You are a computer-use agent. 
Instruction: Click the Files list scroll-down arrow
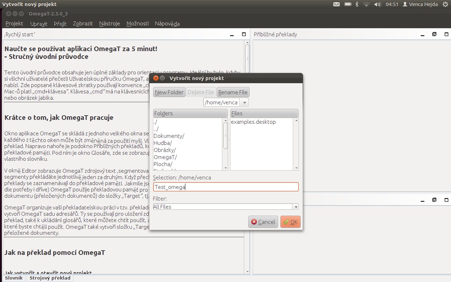point(296,168)
